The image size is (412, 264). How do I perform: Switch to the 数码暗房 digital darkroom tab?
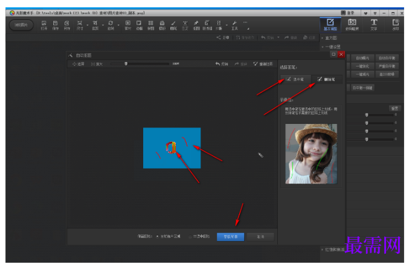coord(352,25)
